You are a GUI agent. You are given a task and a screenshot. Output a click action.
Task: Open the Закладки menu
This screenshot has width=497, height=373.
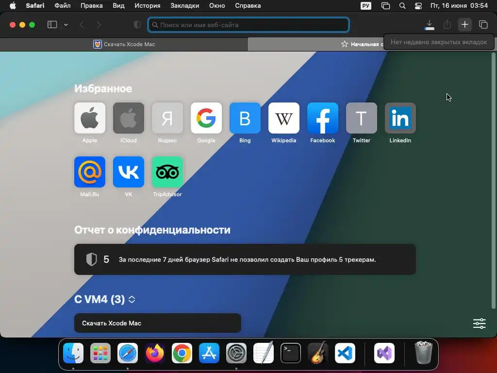click(x=185, y=6)
